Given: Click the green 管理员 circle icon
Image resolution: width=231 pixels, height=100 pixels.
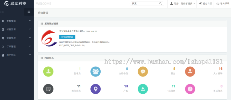Looking at the screenshot, I should click(x=48, y=72).
